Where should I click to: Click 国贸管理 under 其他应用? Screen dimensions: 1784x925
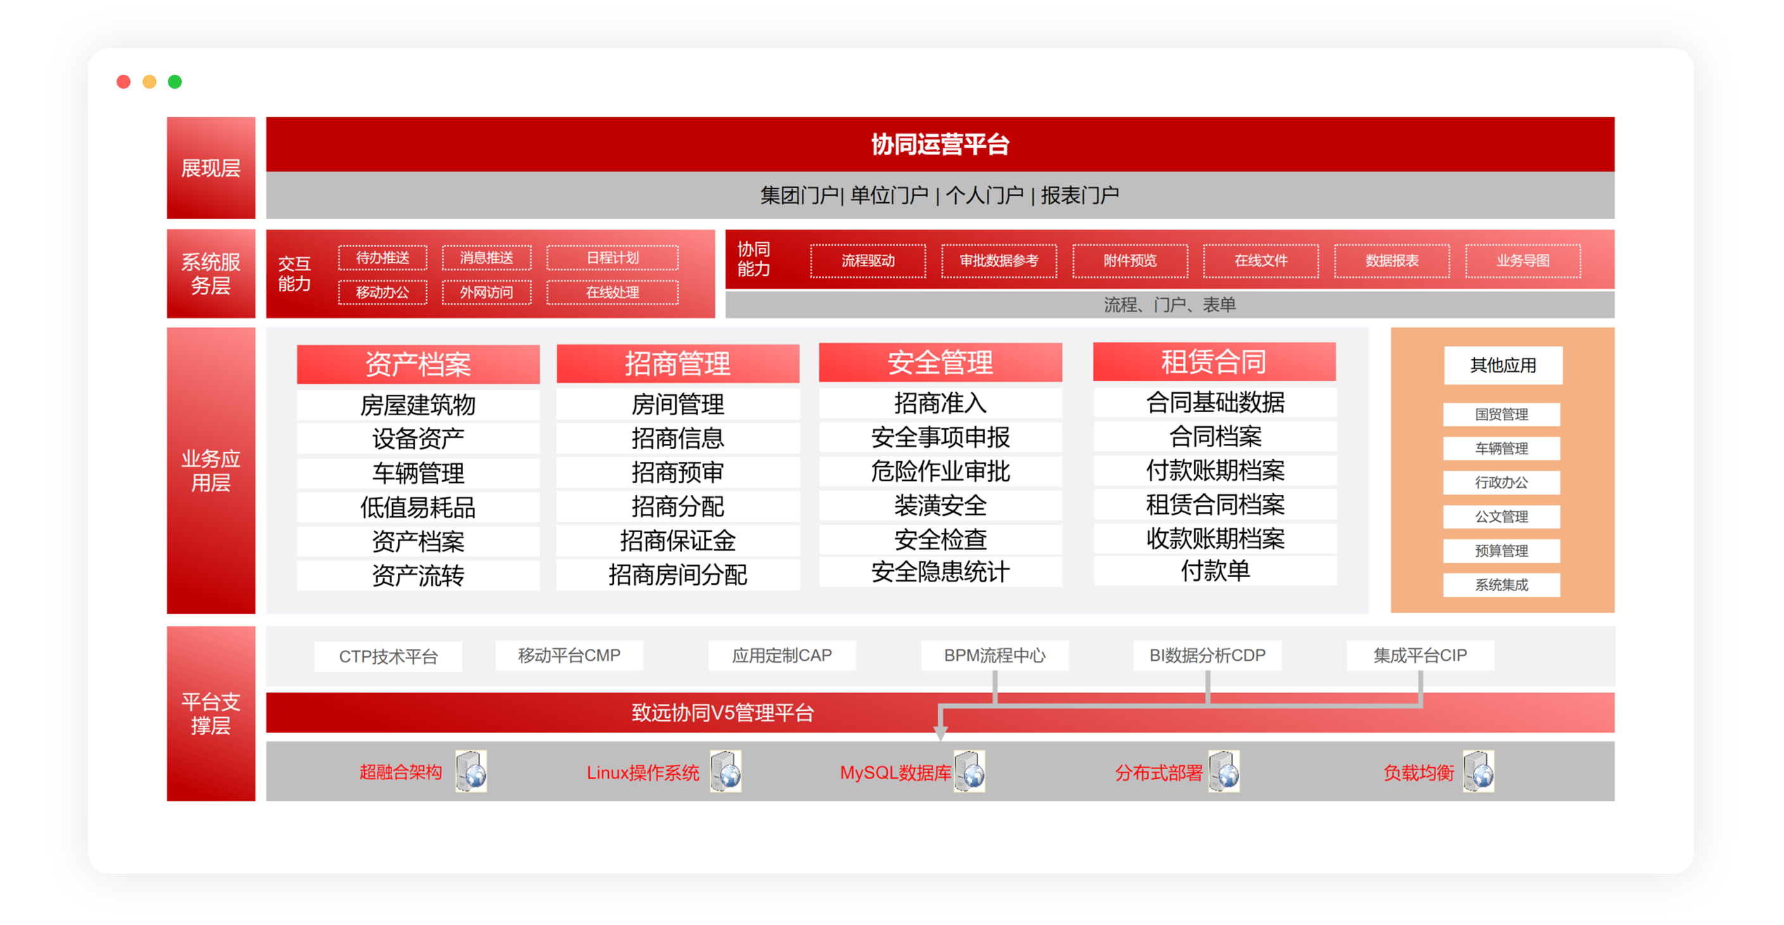pos(1502,415)
